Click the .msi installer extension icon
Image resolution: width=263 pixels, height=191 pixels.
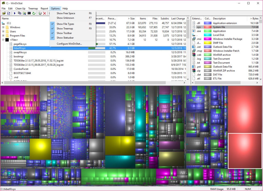point(194,39)
